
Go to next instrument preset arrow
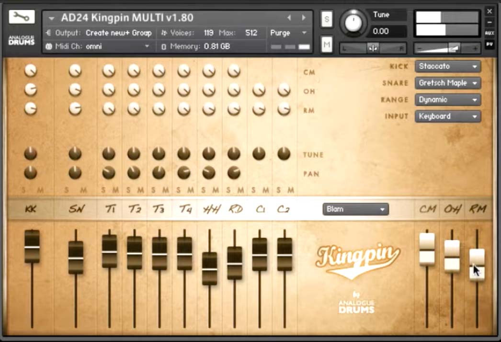(304, 18)
